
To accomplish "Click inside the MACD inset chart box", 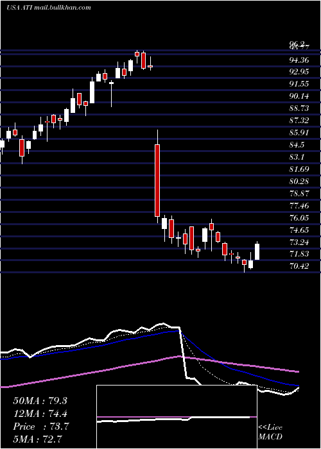I will click(x=177, y=417).
